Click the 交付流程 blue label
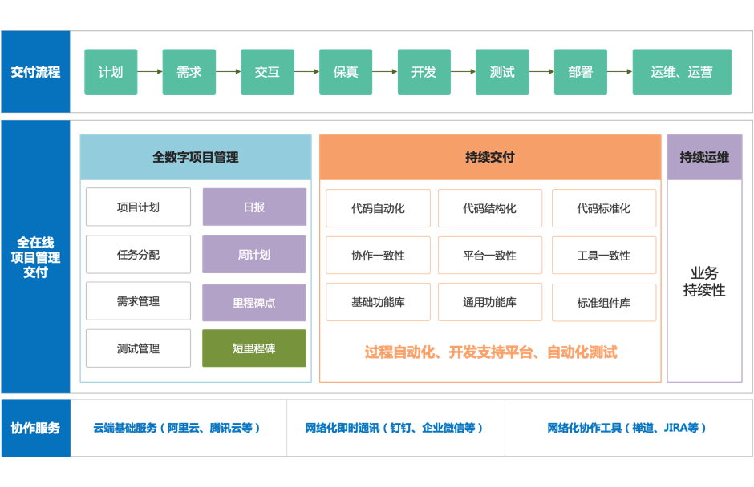Image resolution: width=754 pixels, height=487 pixels. click(x=35, y=72)
